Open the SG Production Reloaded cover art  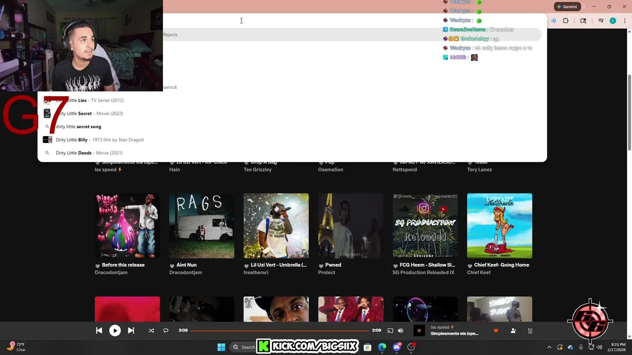click(425, 226)
